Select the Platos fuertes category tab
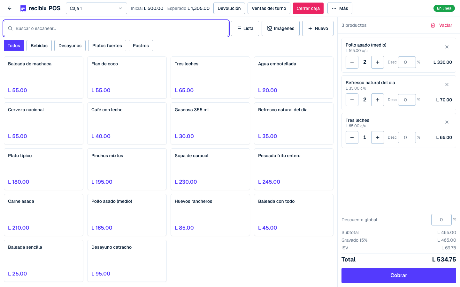 pyautogui.click(x=107, y=46)
